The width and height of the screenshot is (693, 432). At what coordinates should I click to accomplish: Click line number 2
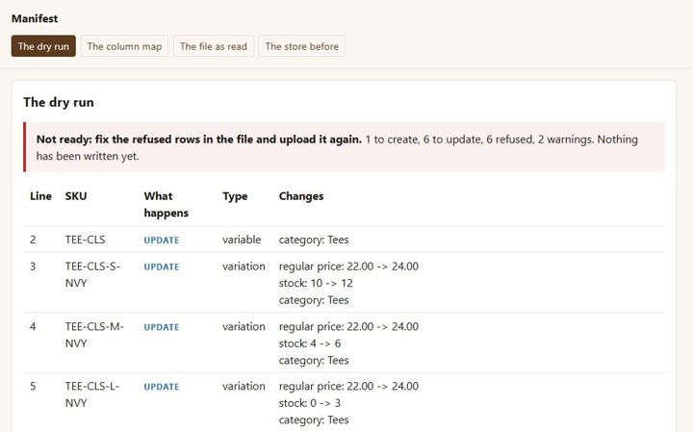point(33,240)
